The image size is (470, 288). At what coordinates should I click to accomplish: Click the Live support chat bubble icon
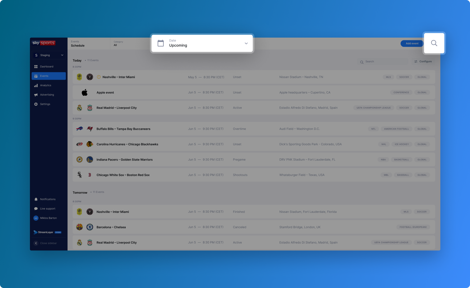coord(36,209)
